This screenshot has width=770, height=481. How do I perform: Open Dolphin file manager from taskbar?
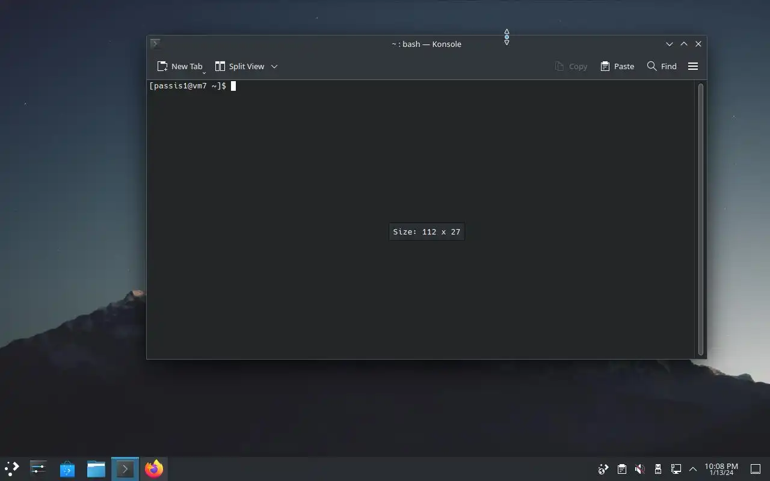[x=96, y=468]
